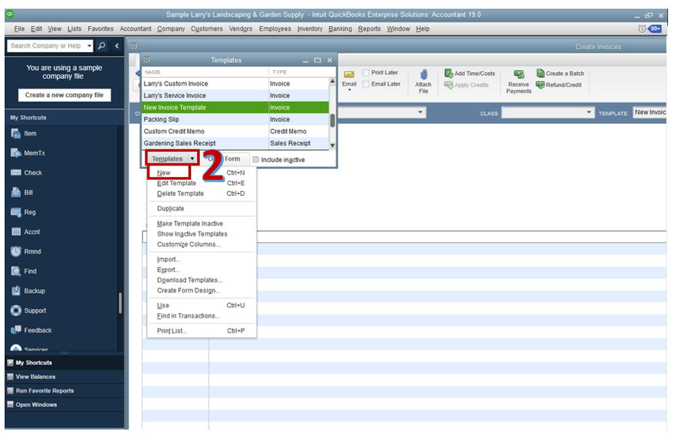The image size is (674, 443).
Task: Open the Accountant menu
Action: click(x=135, y=29)
